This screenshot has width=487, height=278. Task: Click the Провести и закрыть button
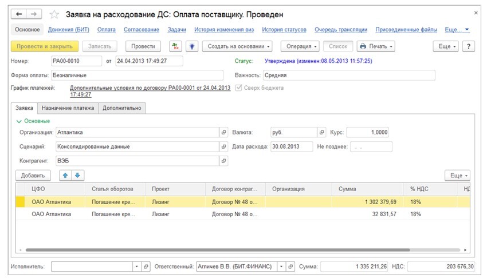point(45,46)
